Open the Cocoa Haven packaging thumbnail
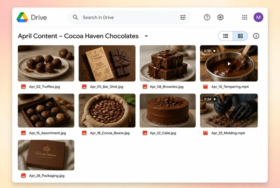 point(46,155)
